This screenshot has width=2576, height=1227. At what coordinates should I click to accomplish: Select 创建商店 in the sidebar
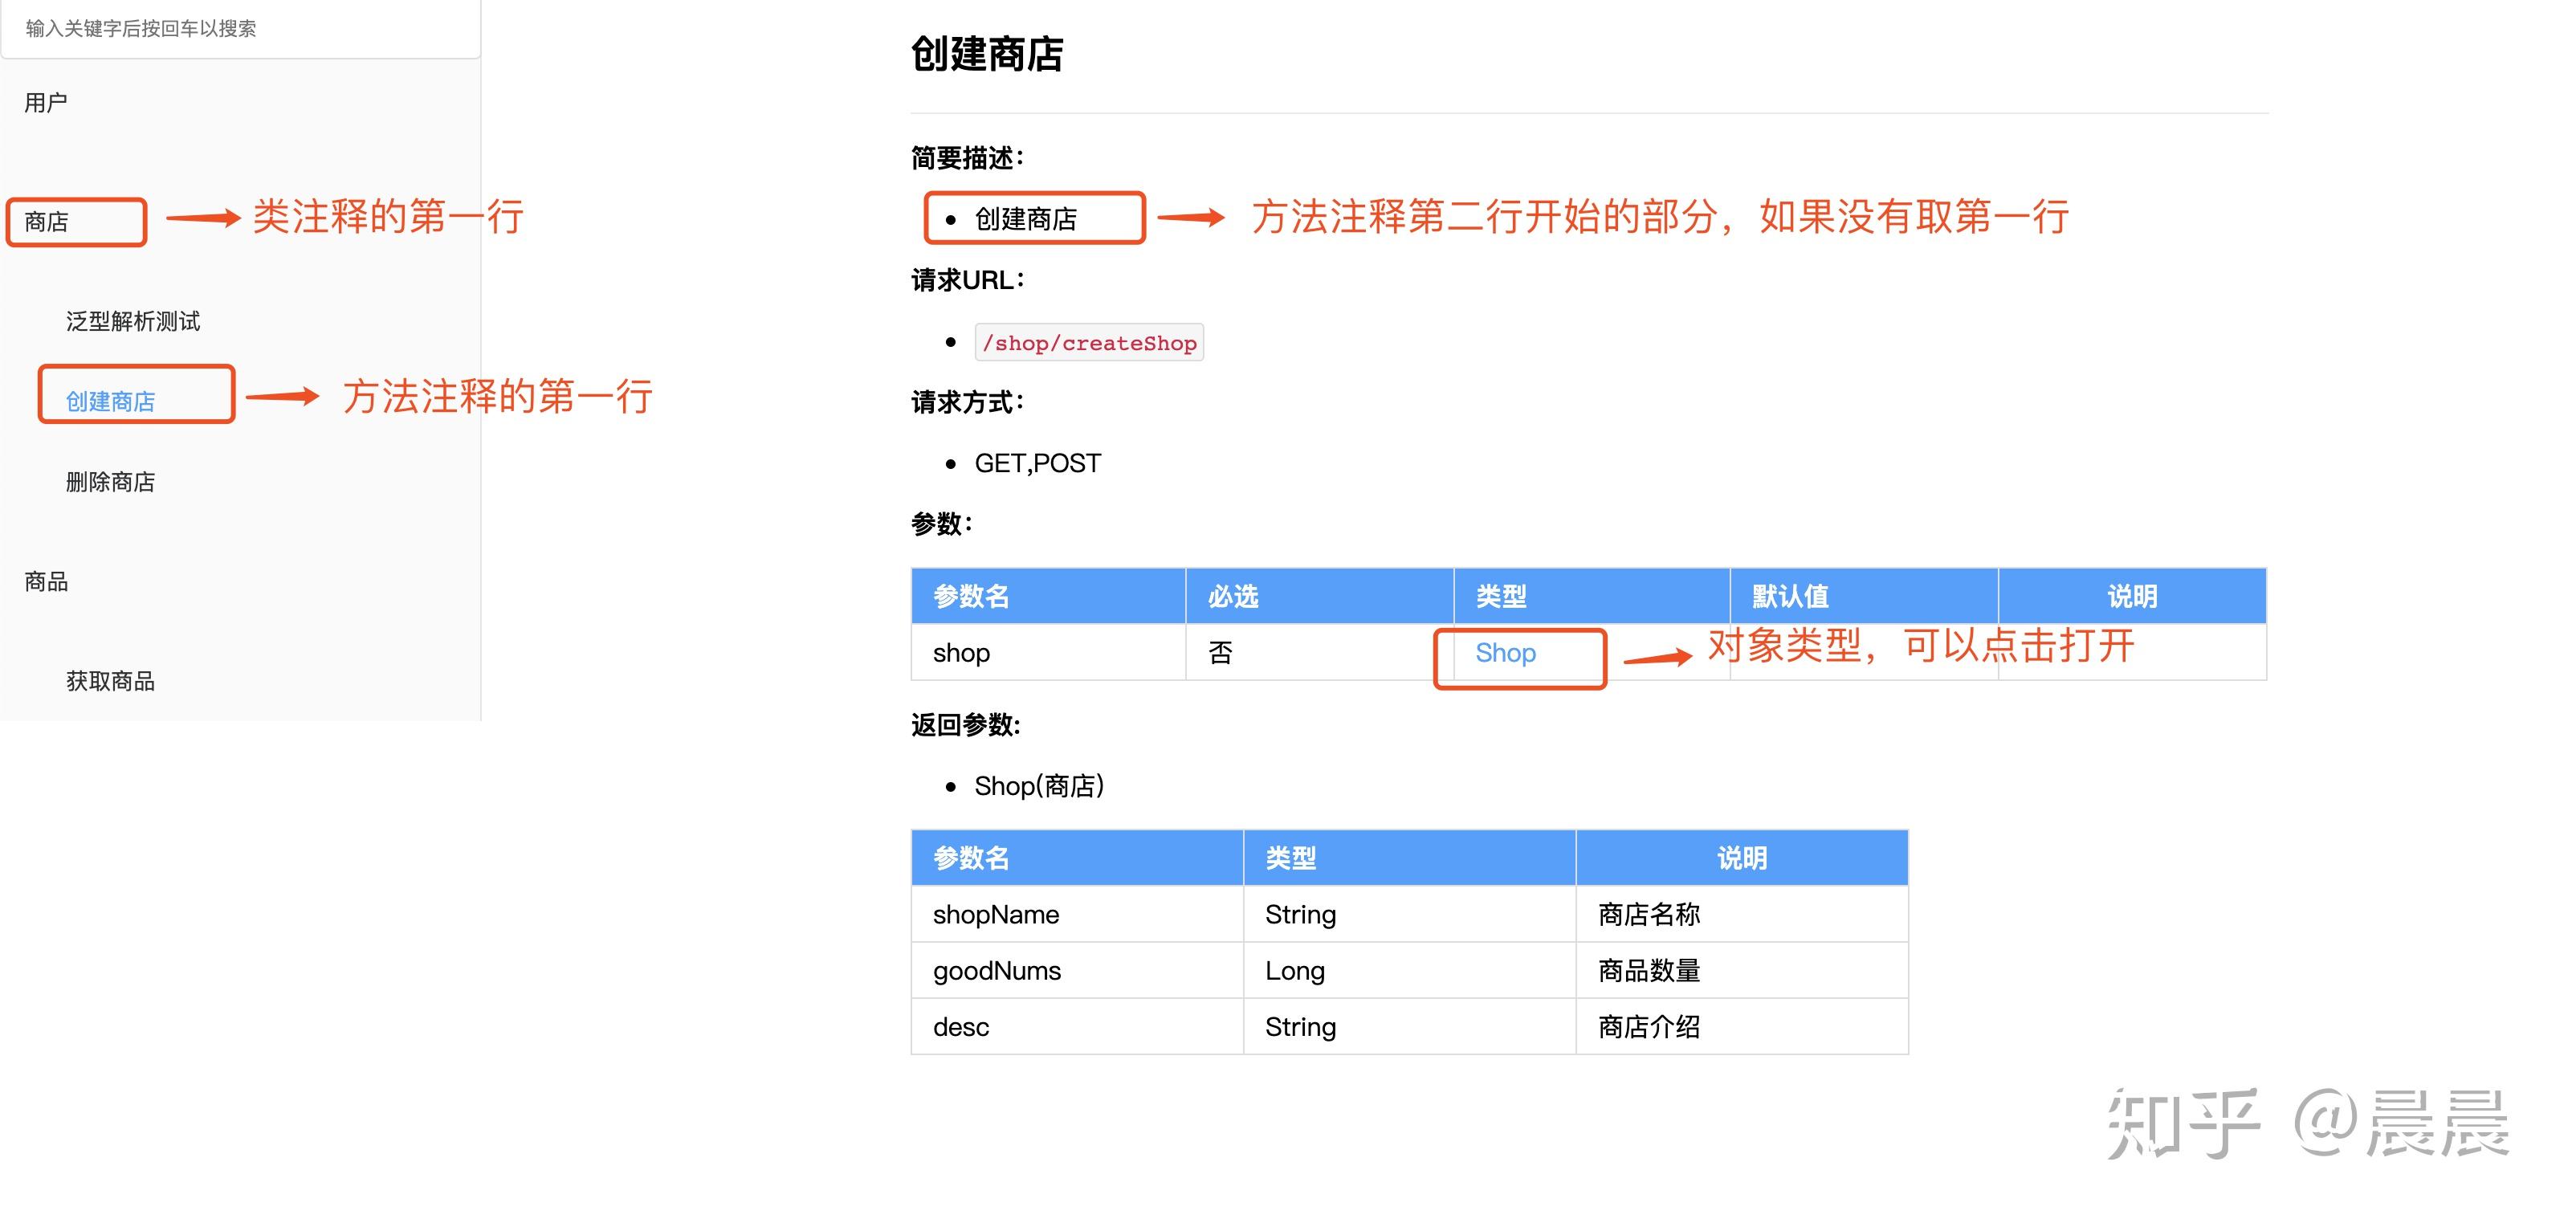pyautogui.click(x=110, y=401)
